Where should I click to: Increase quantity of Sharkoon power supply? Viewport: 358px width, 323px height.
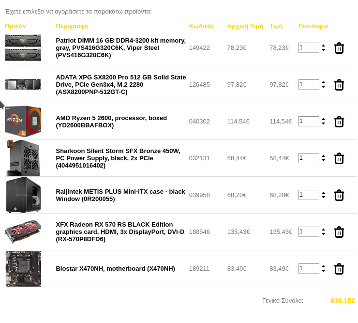(x=323, y=156)
